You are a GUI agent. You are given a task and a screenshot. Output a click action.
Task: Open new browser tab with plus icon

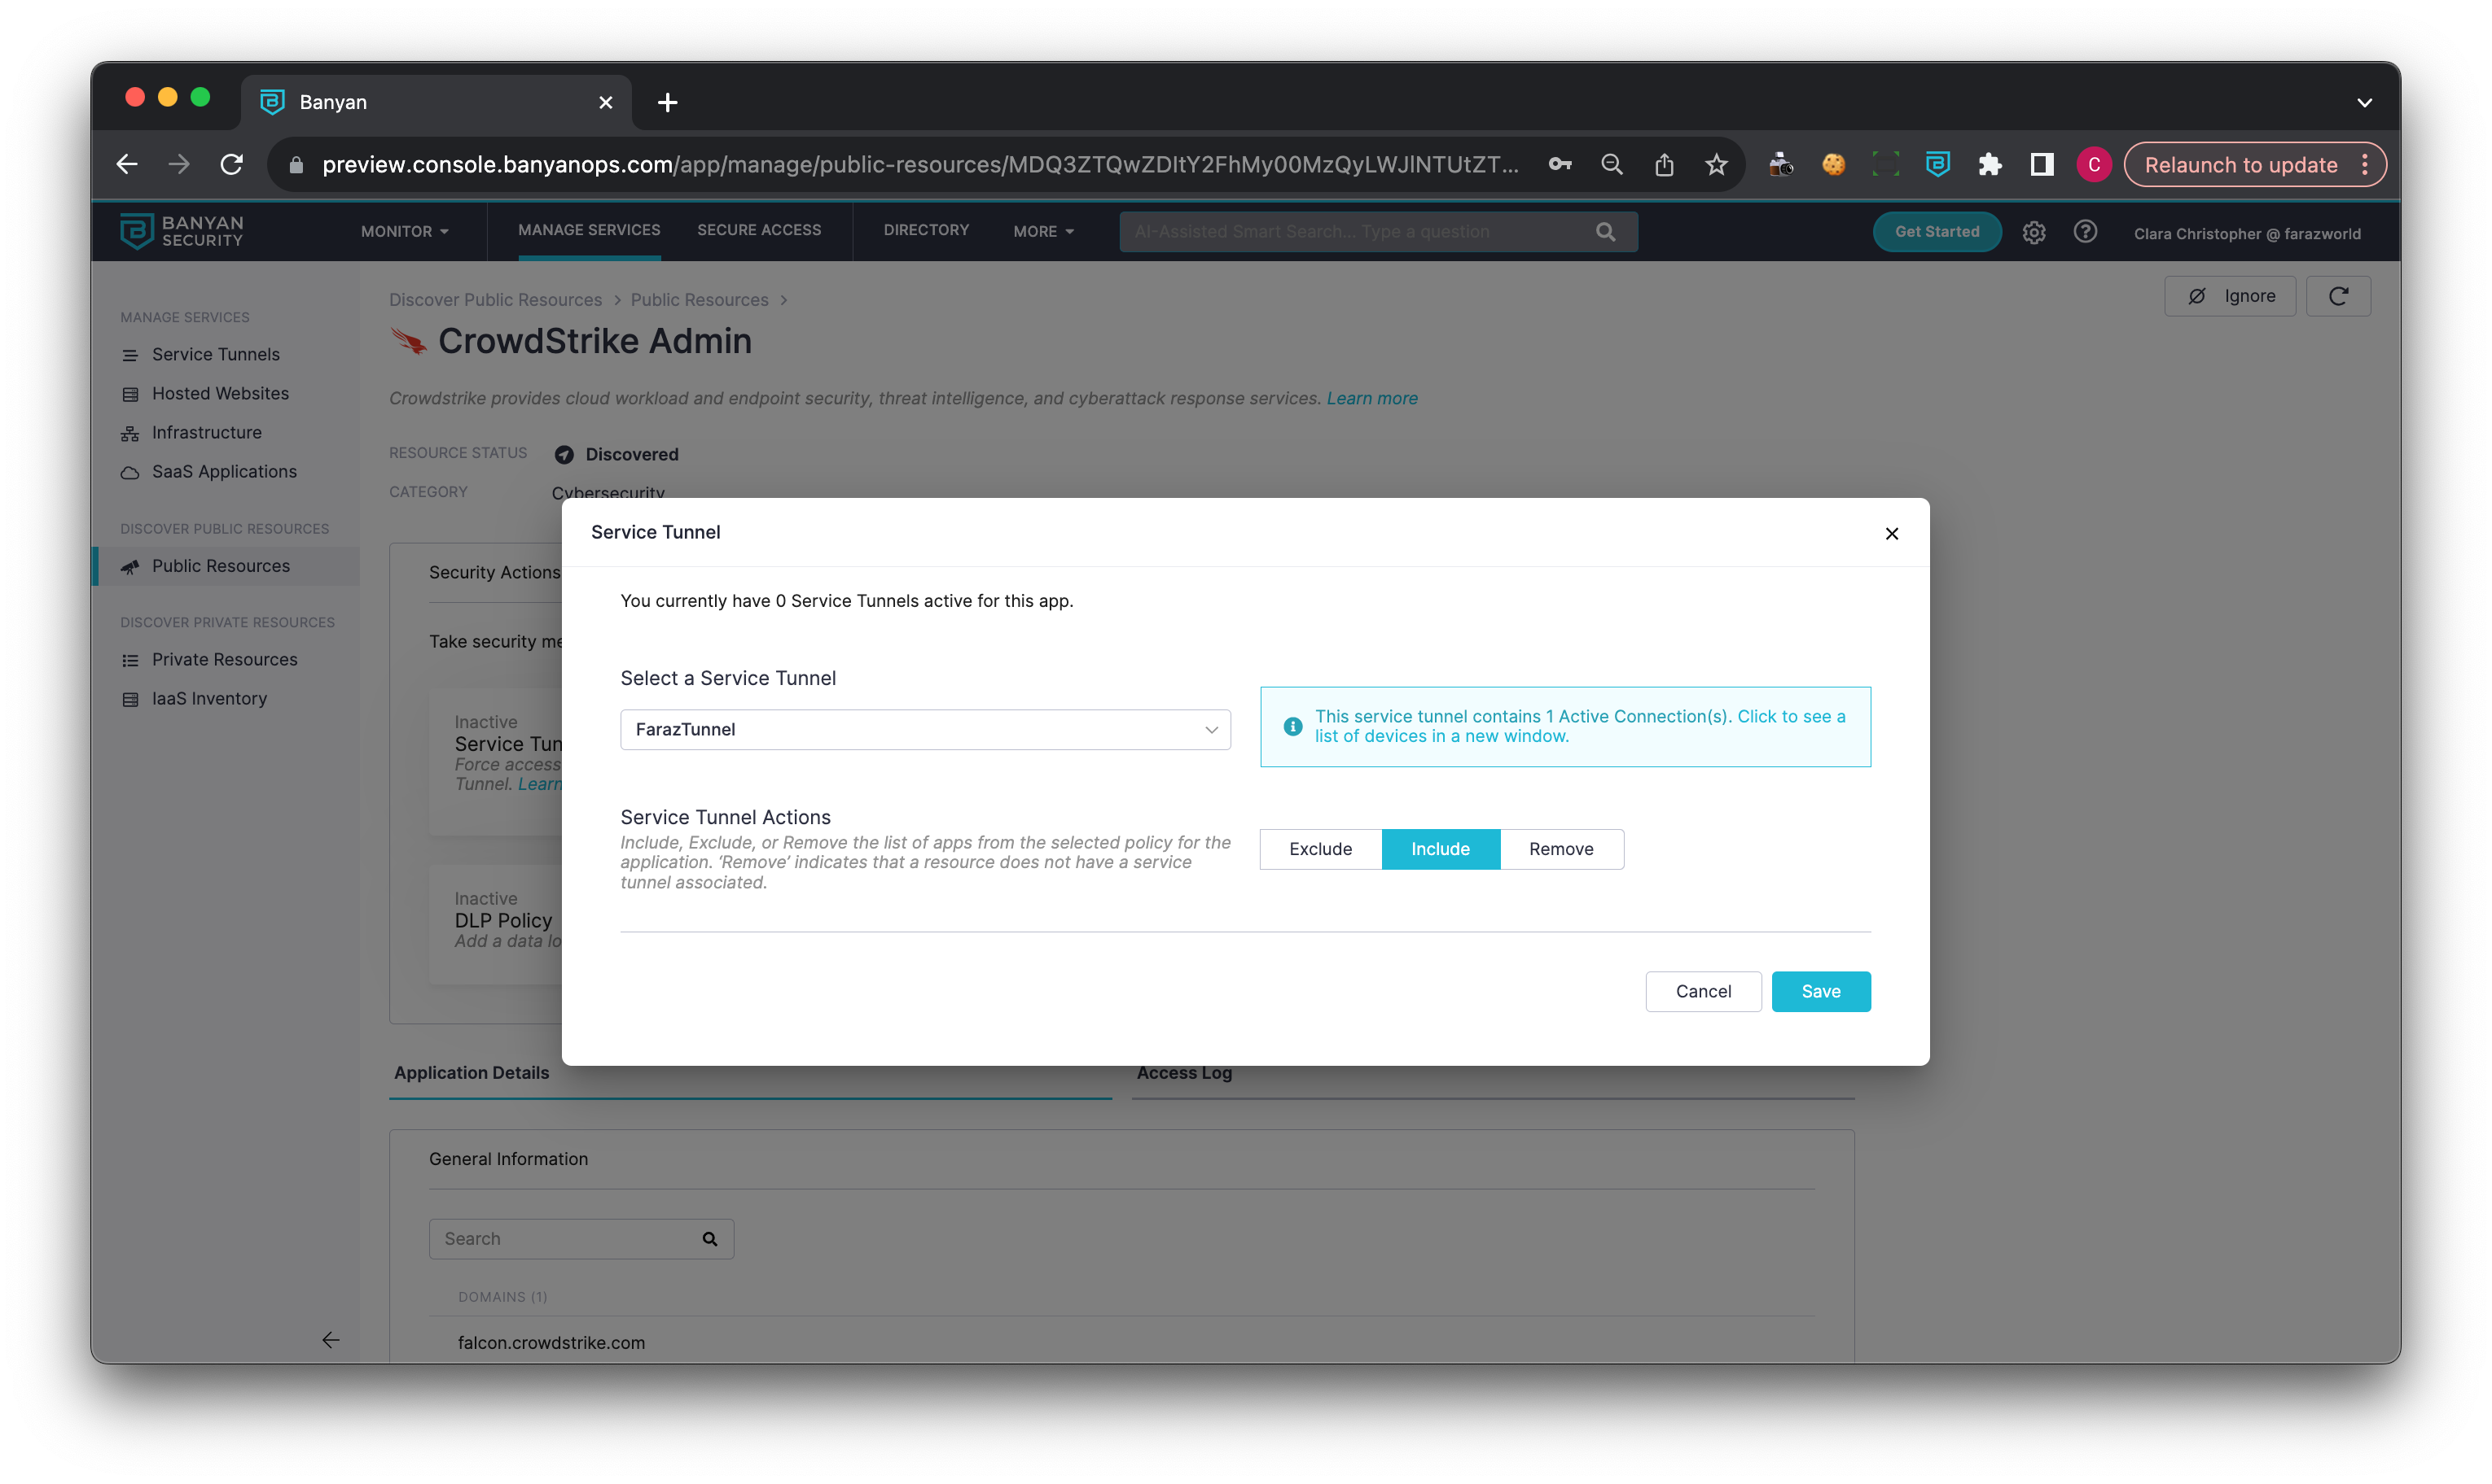tap(668, 102)
